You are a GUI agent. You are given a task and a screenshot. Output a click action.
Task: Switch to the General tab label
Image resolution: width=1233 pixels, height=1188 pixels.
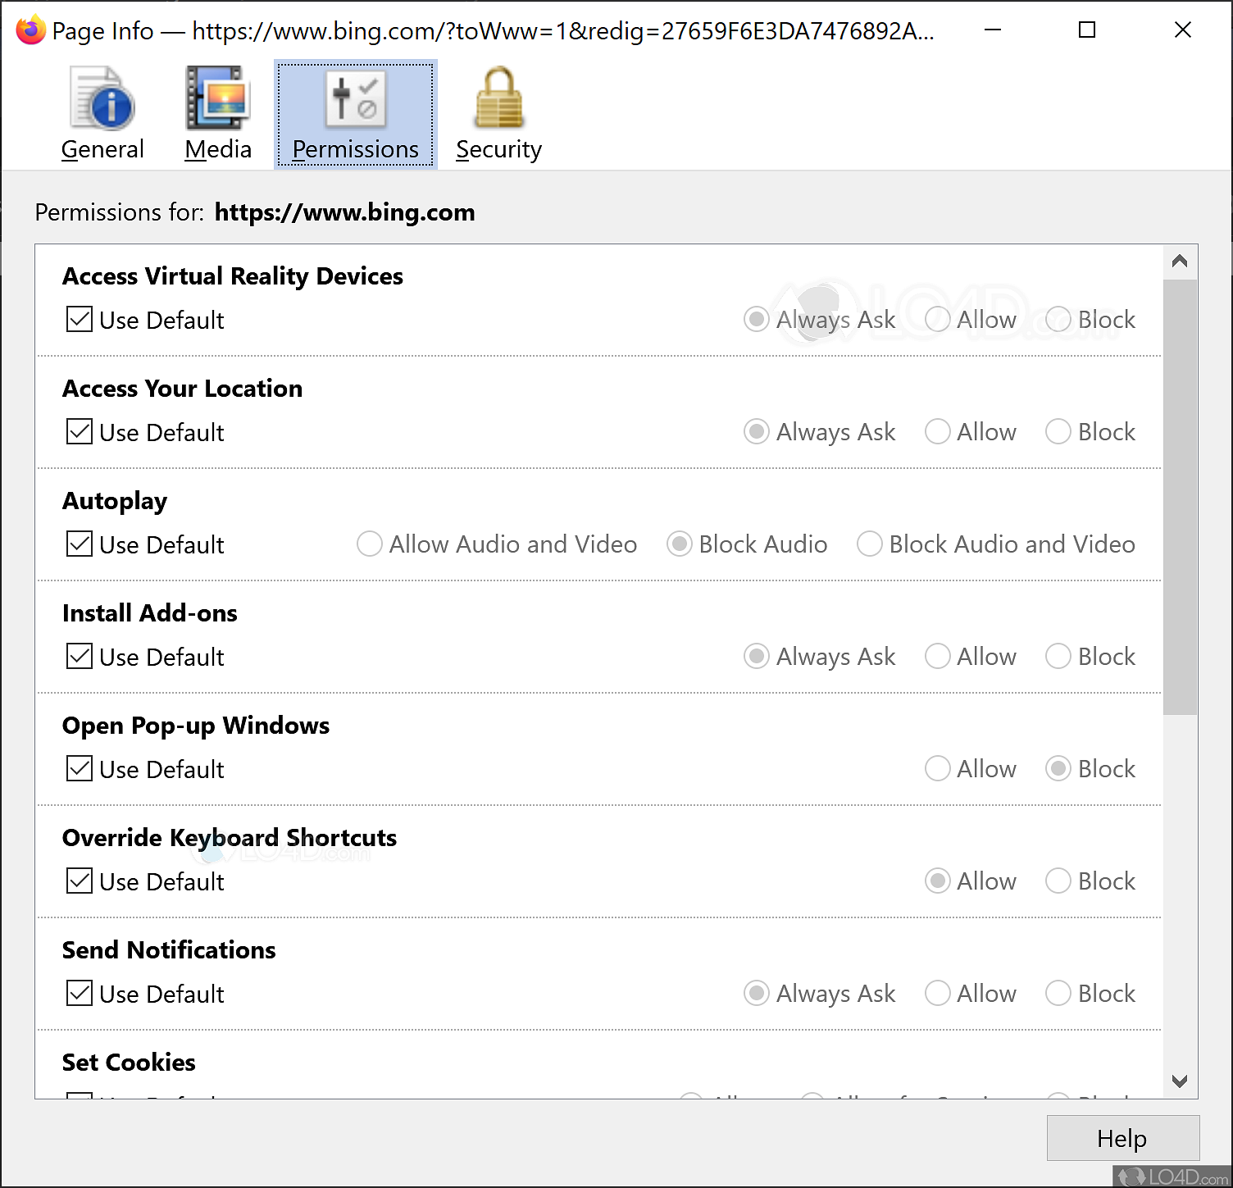pos(102,149)
